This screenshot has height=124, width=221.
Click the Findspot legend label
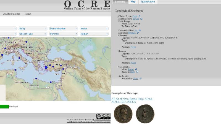14,107
